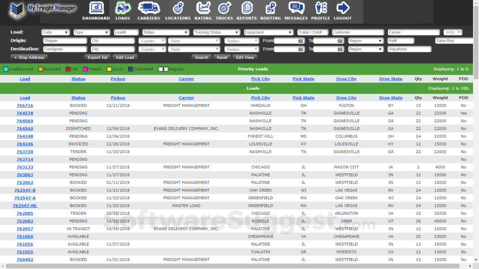Sort Priority Loads by Carrier column

tap(186, 79)
